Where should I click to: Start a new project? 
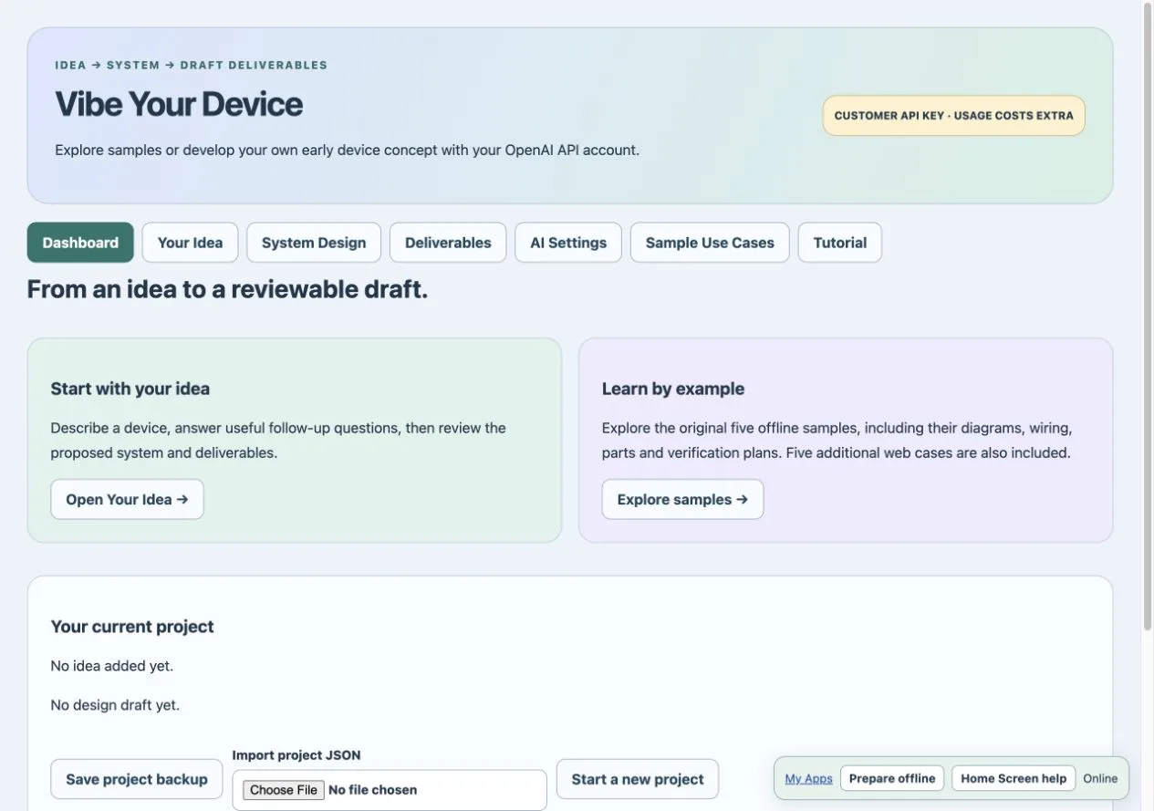click(638, 779)
